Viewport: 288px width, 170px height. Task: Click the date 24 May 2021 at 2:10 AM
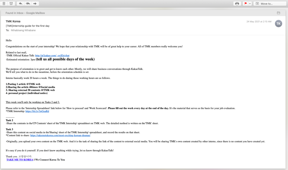[259, 21]
